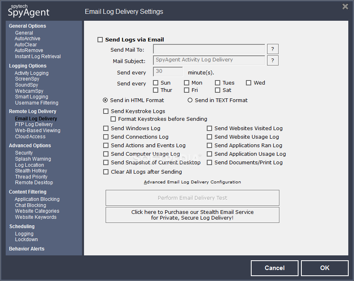This screenshot has width=354, height=281.
Task: Go to WebcamSpy options
Action: click(x=29, y=91)
